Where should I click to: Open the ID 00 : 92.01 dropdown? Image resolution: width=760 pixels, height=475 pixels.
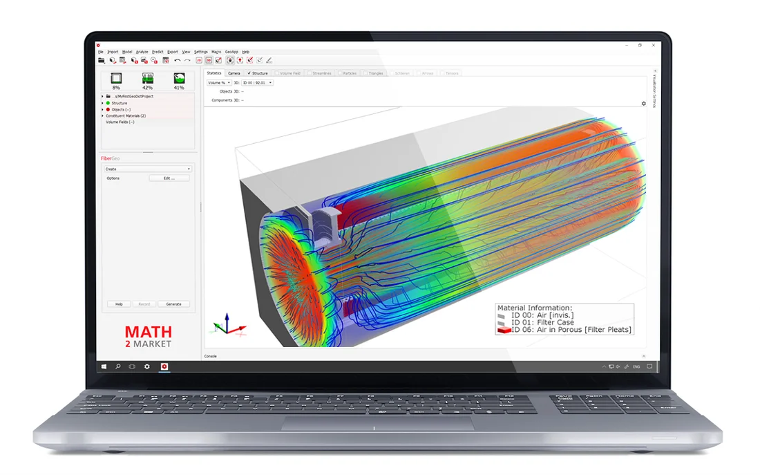[x=258, y=82]
